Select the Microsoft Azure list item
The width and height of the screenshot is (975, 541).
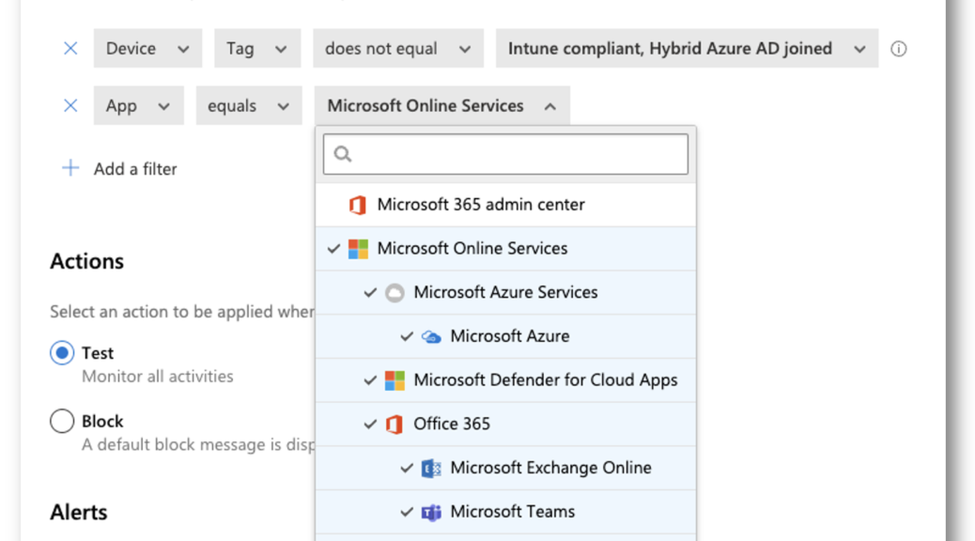505,336
